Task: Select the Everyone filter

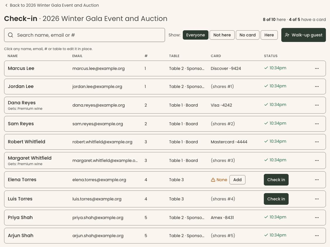Action: 196,35
